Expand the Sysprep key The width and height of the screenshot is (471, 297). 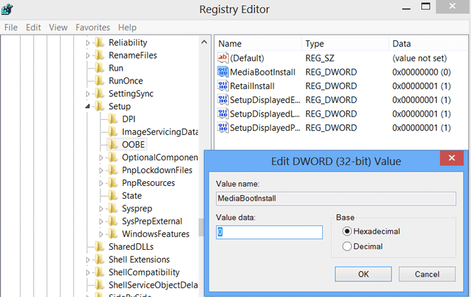pyautogui.click(x=101, y=209)
